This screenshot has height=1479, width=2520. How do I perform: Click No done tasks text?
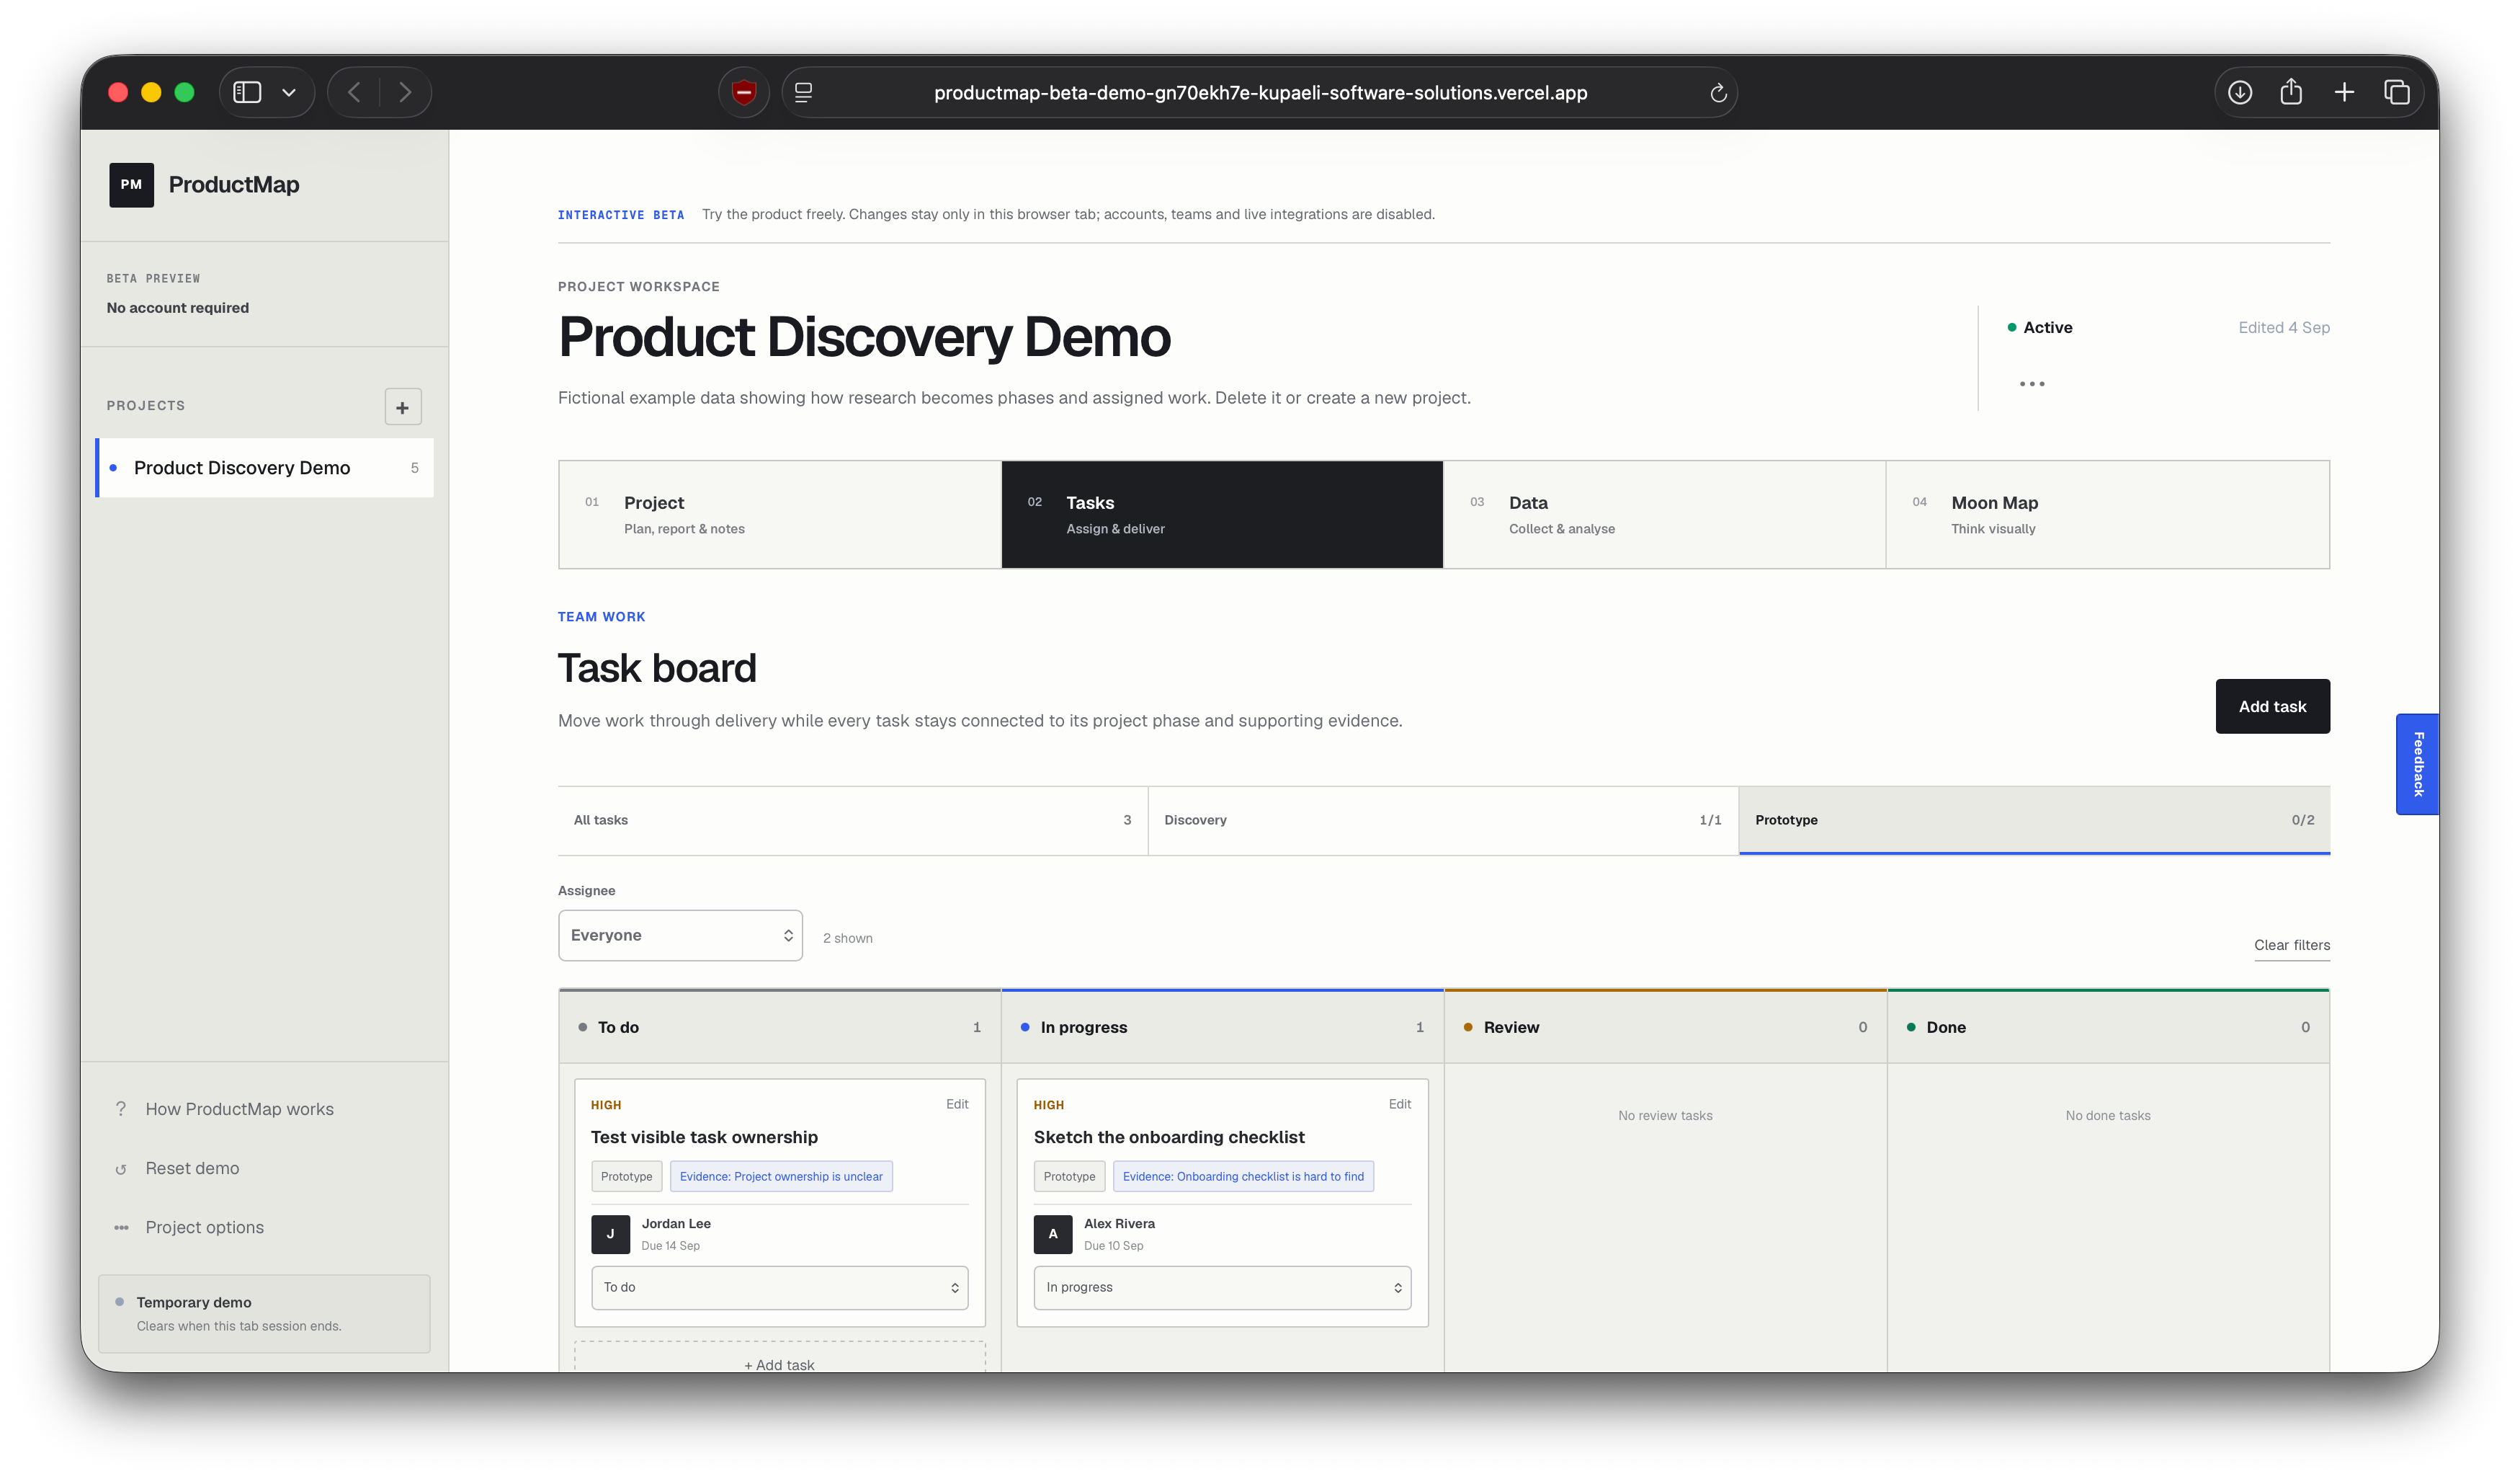tap(2108, 1116)
